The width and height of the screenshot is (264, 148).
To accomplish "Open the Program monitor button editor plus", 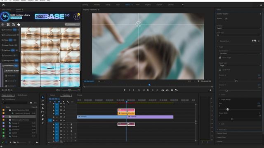I will (x=210, y=90).
